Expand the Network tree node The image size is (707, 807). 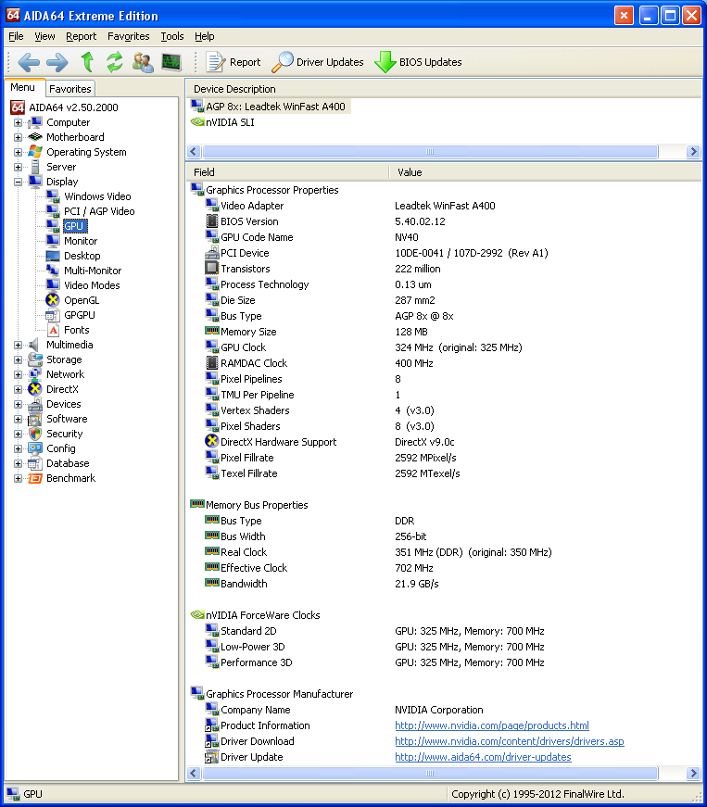click(x=18, y=374)
